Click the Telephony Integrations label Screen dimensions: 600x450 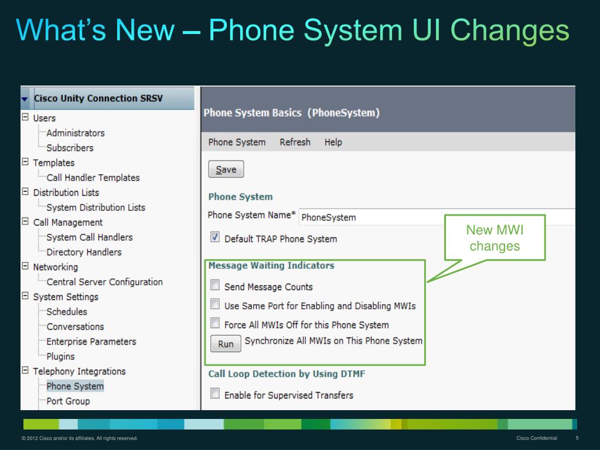(x=79, y=371)
